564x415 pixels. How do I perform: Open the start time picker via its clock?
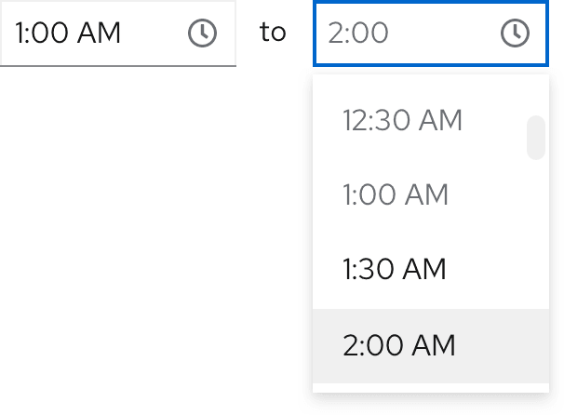pos(202,33)
